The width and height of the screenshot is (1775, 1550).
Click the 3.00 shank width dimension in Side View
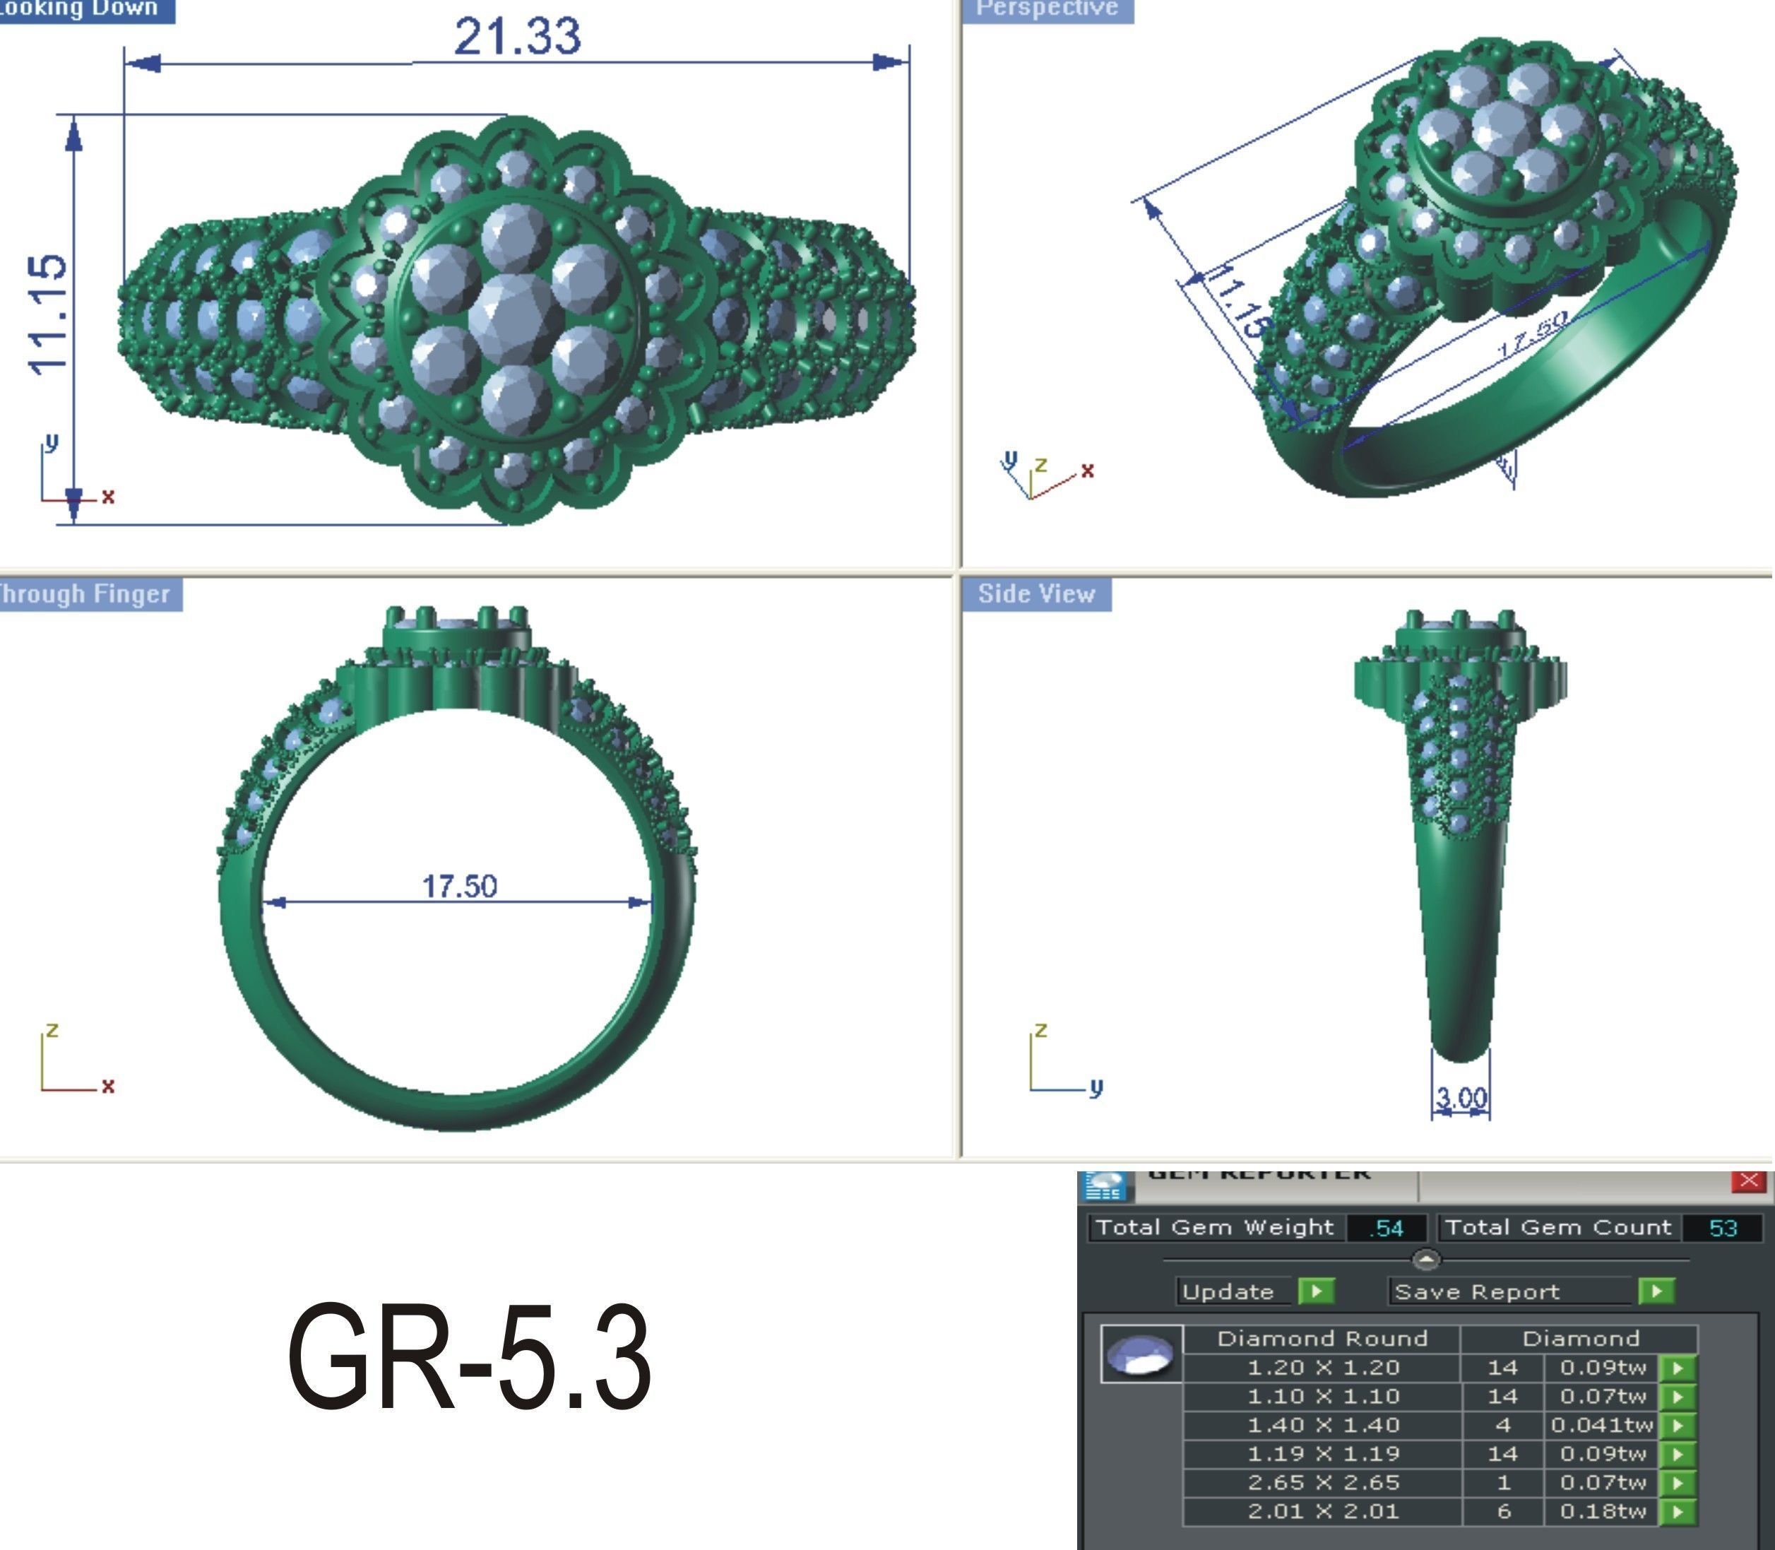point(1461,1099)
